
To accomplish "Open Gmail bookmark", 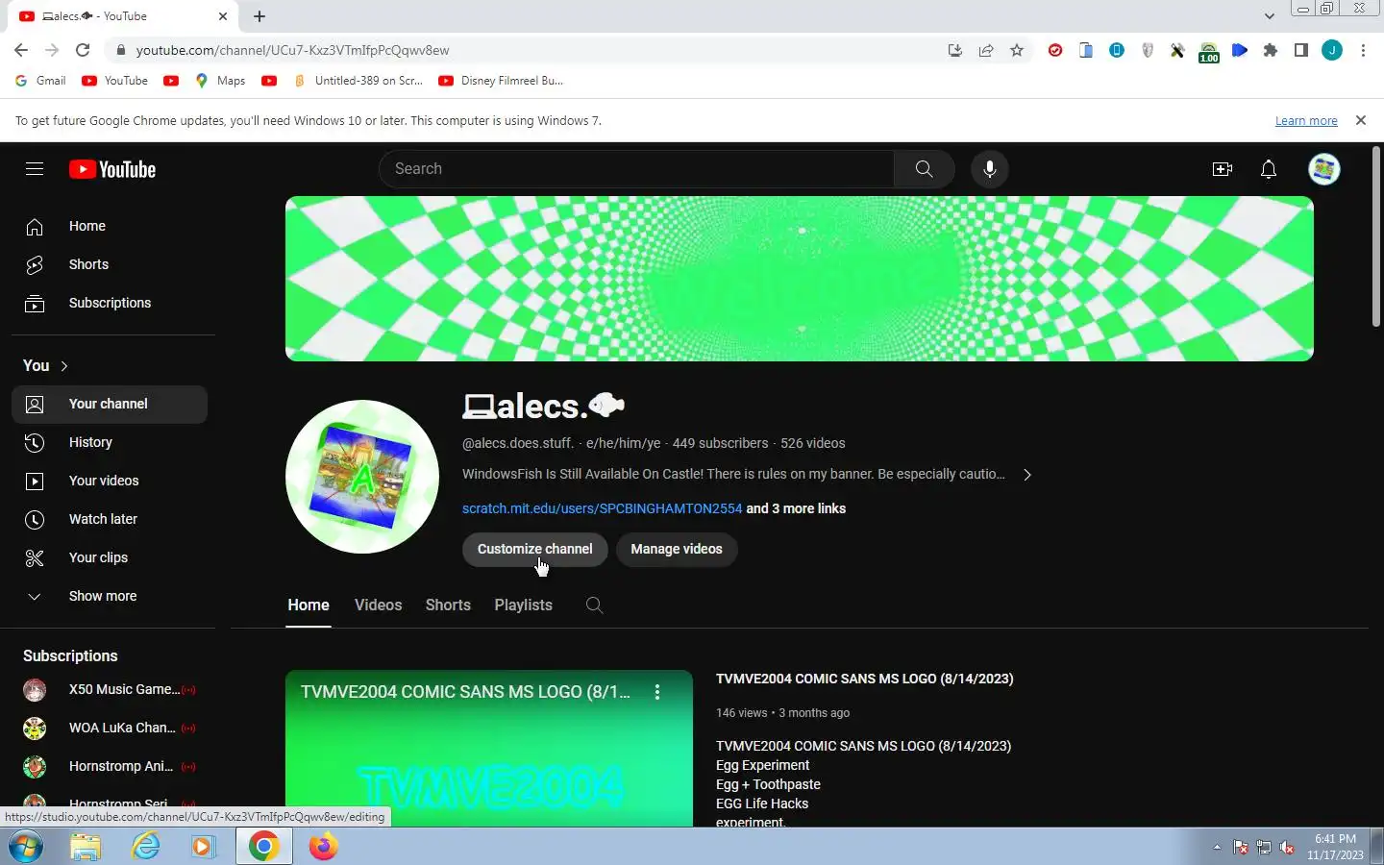I will (40, 81).
